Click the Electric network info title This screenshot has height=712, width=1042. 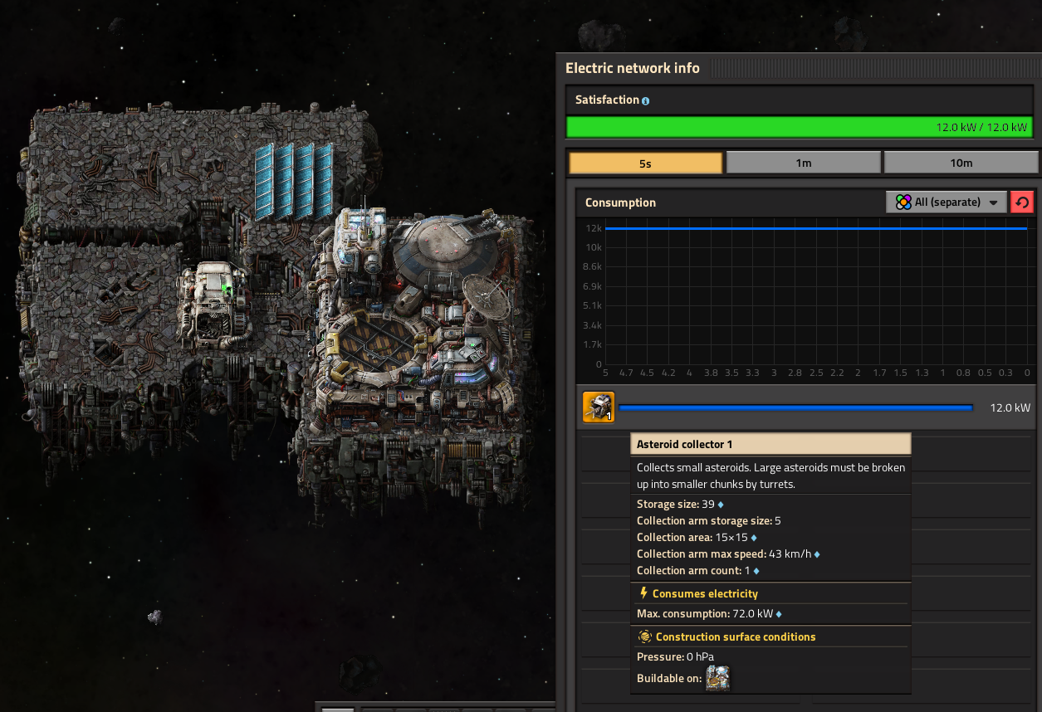(633, 68)
